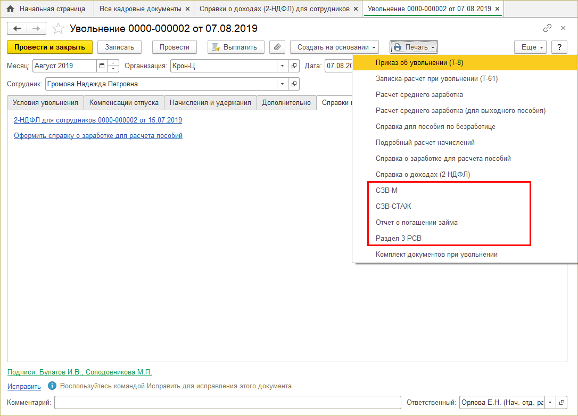
Task: Go to Начальная страница home tab
Action: [x=46, y=9]
